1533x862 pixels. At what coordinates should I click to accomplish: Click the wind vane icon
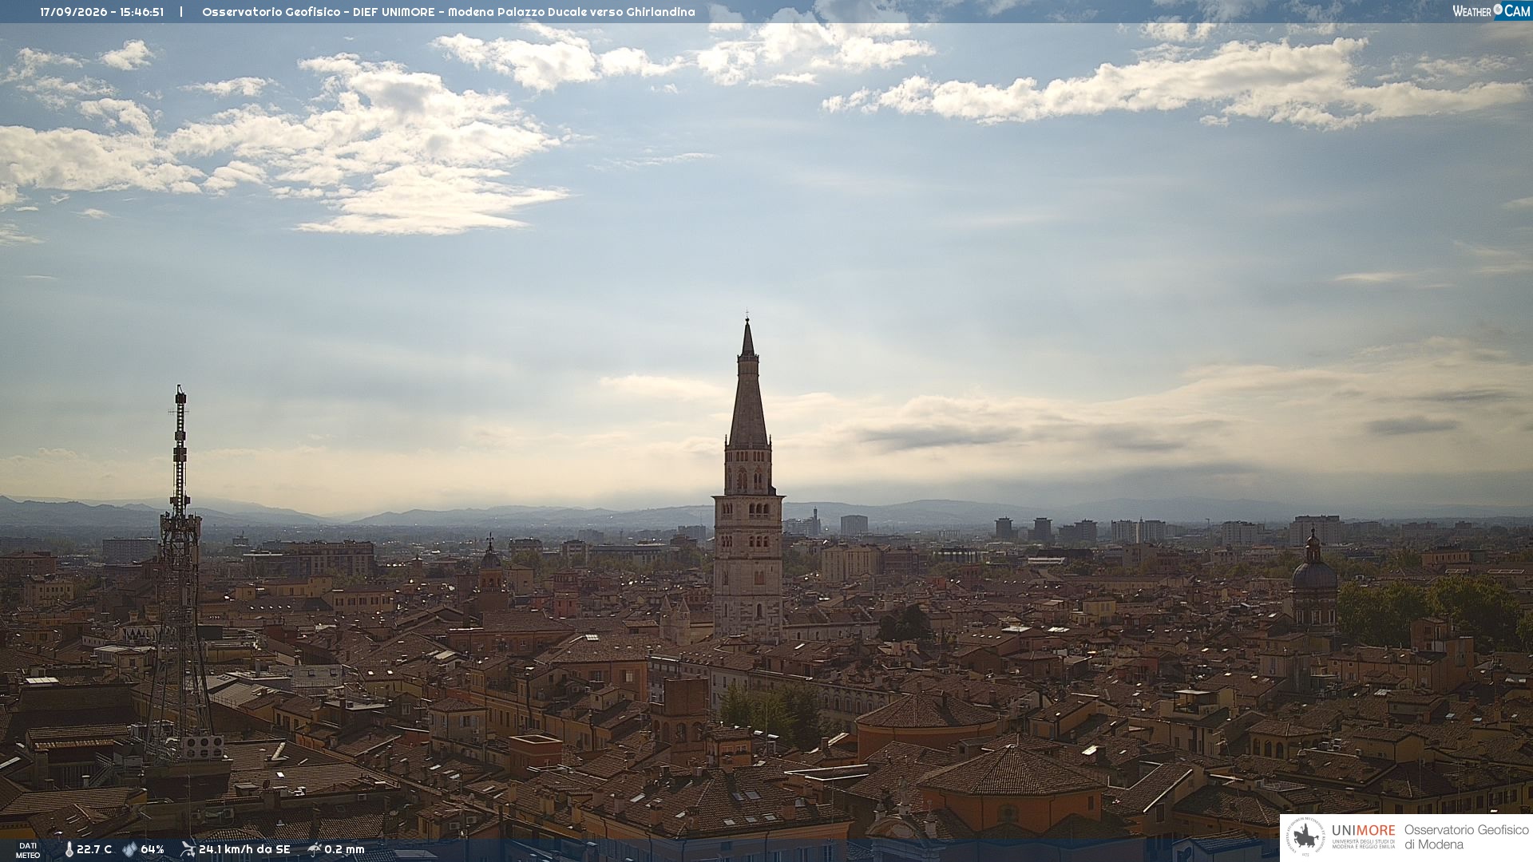click(x=188, y=849)
